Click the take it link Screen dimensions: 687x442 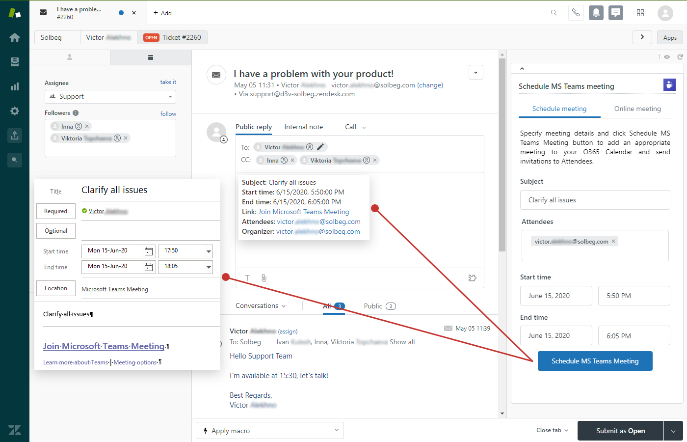168,82
